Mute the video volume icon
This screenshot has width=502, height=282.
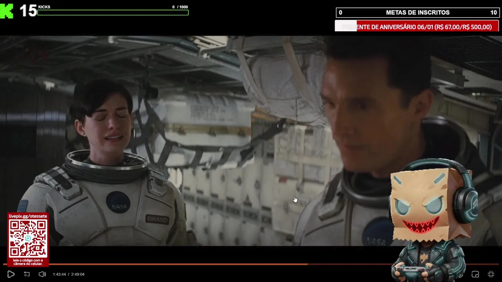click(42, 275)
